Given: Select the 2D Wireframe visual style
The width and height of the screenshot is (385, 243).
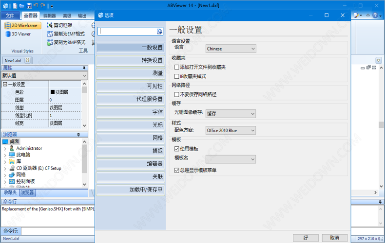Looking at the screenshot, I should click(22, 25).
